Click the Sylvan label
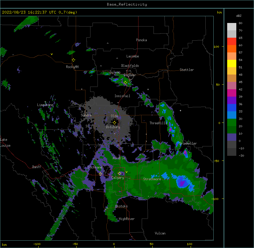This screenshot has height=248, width=254. point(115,72)
